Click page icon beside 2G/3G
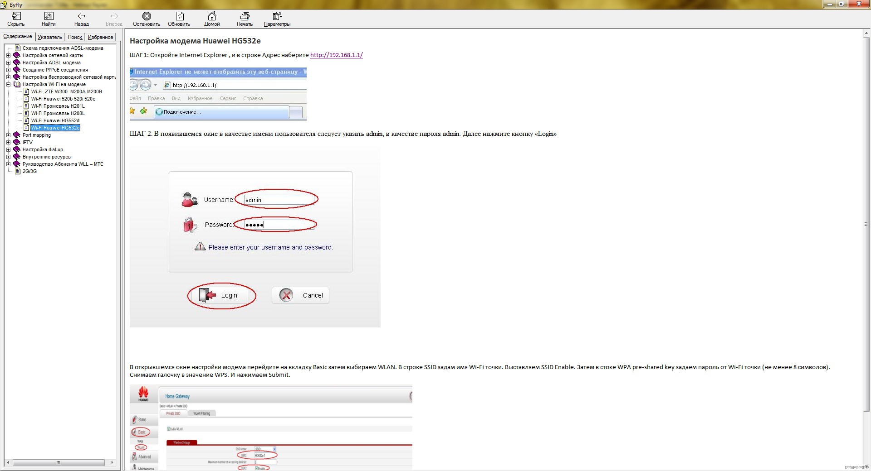871x471 pixels. coord(18,171)
